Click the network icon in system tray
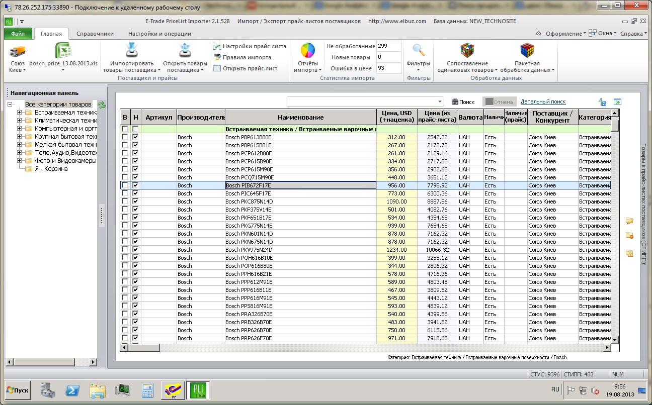 point(583,390)
